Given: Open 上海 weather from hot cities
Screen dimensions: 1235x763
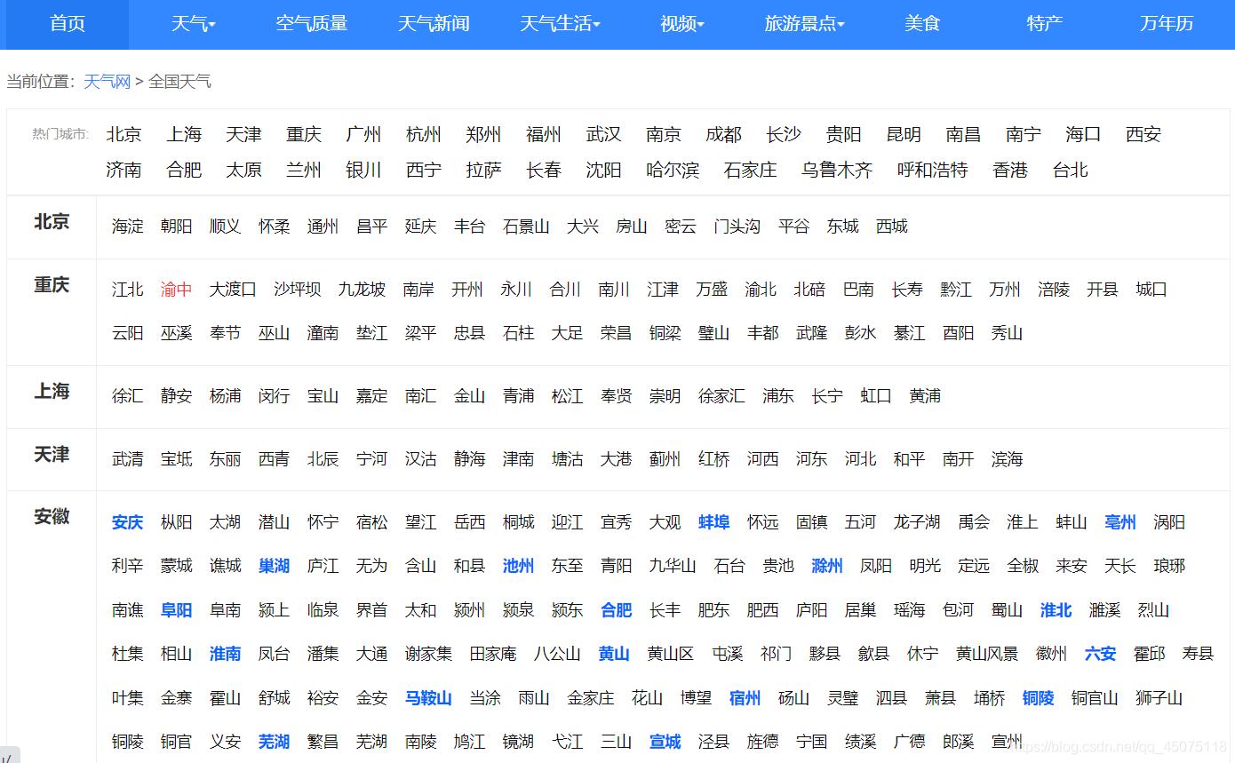Looking at the screenshot, I should point(184,134).
